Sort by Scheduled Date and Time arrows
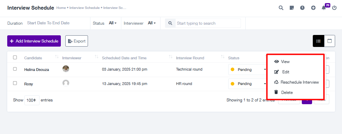This screenshot has height=134, width=342. pos(170,57)
